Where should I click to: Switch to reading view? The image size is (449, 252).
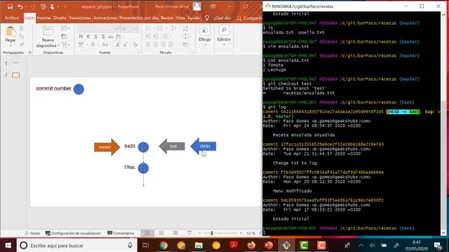pyautogui.click(x=175, y=233)
